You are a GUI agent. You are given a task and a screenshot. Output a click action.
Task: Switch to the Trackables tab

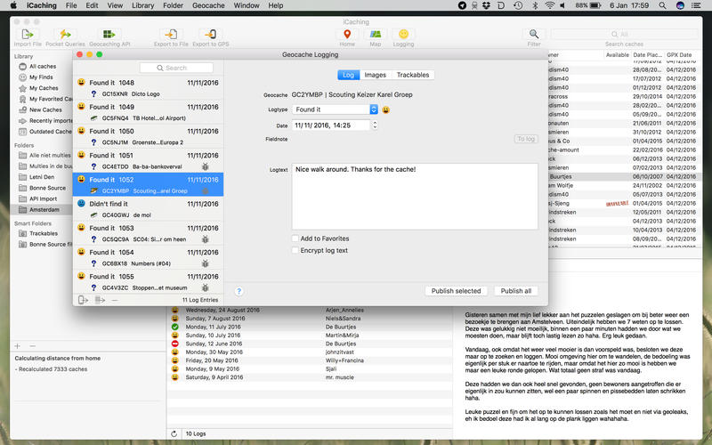pos(413,75)
